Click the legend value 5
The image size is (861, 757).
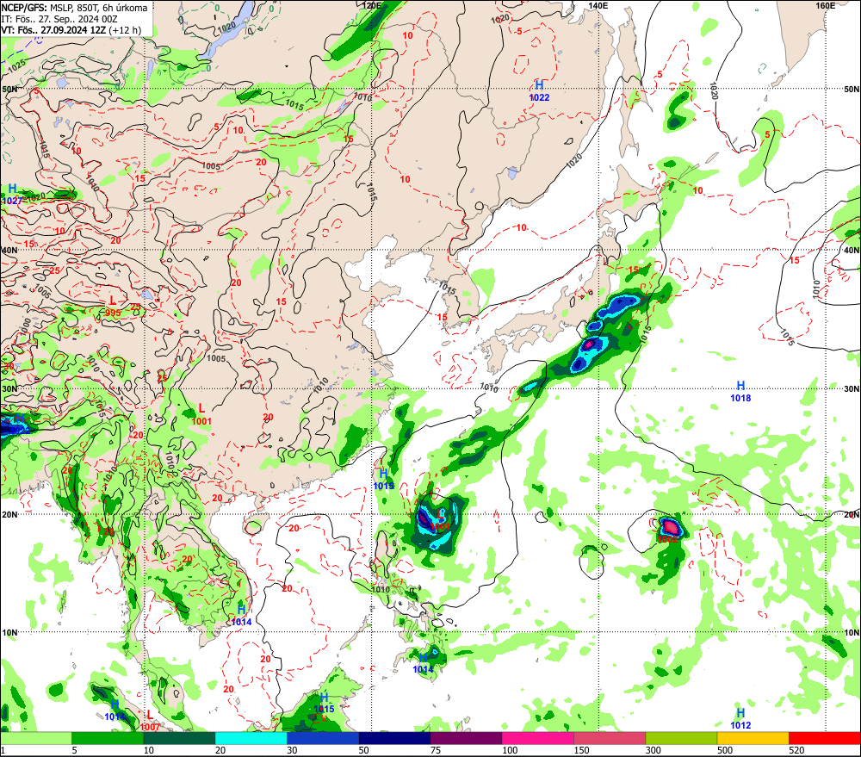pyautogui.click(x=75, y=750)
